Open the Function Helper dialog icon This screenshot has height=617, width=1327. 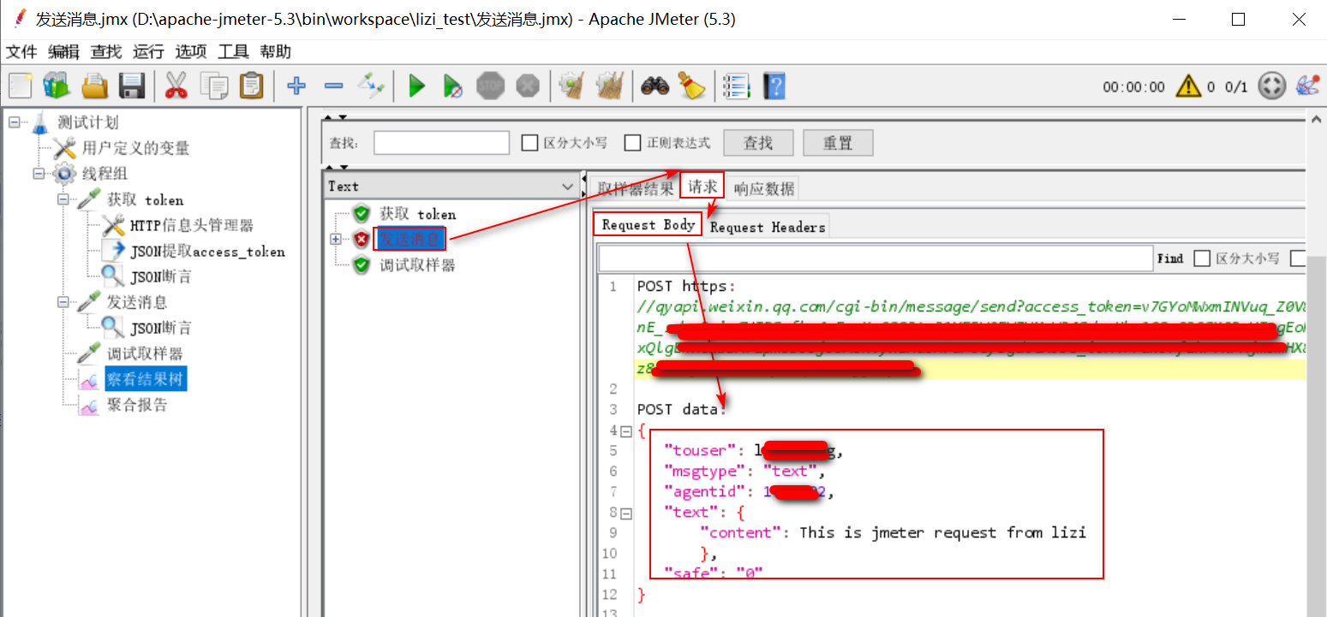(736, 86)
